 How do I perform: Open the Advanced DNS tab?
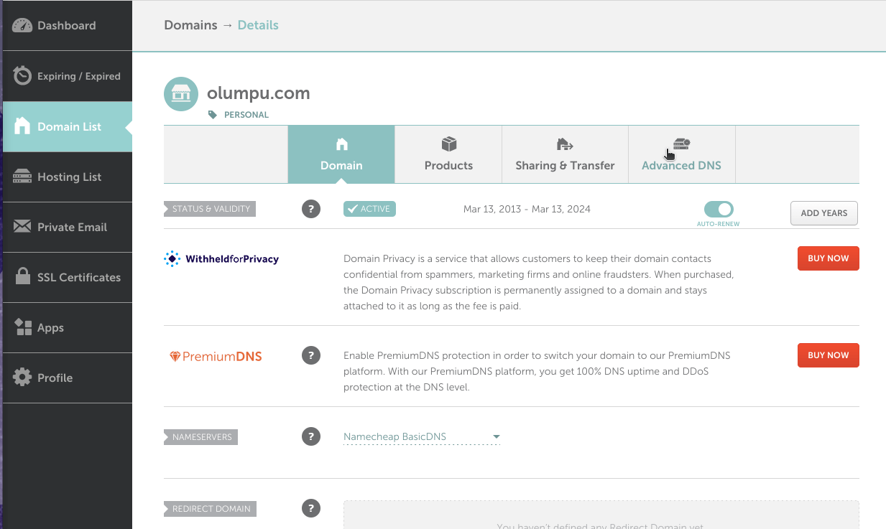coord(681,154)
